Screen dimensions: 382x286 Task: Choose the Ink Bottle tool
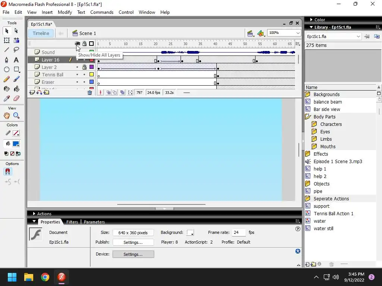(7, 89)
